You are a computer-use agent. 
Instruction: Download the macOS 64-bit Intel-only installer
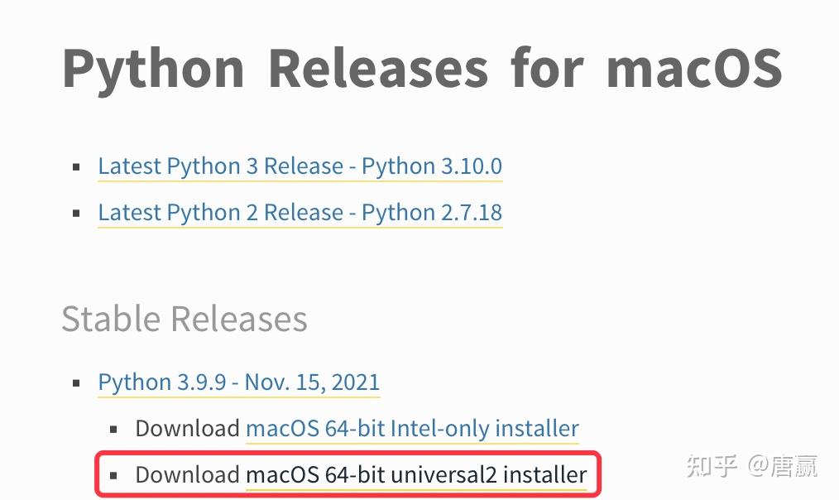click(x=412, y=429)
